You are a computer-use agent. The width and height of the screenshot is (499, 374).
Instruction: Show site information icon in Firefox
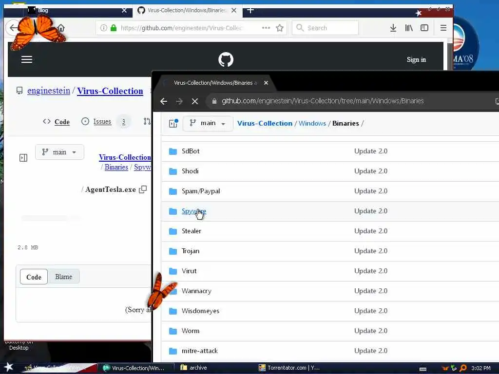pyautogui.click(x=104, y=28)
